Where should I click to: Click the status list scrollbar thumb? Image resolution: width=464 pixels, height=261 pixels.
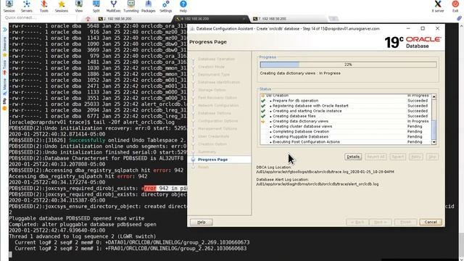pyautogui.click(x=434, y=130)
